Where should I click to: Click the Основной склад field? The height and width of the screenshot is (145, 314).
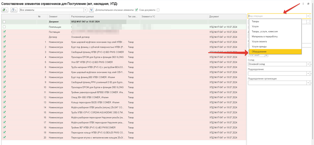pyautogui.click(x=277, y=64)
